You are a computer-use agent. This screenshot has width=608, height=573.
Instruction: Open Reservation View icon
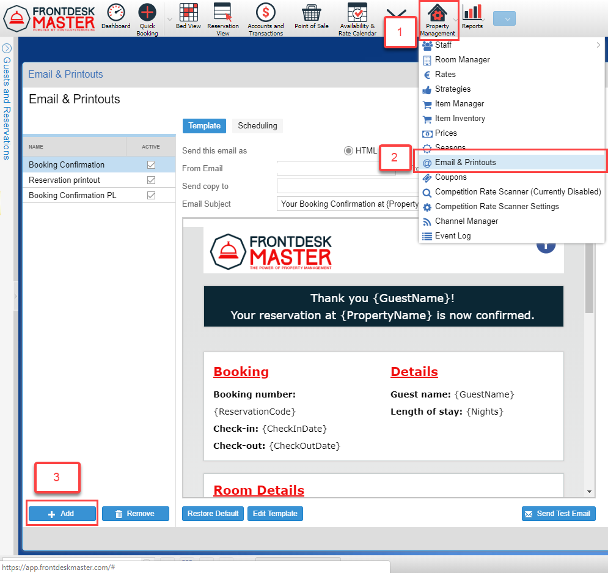point(223,12)
